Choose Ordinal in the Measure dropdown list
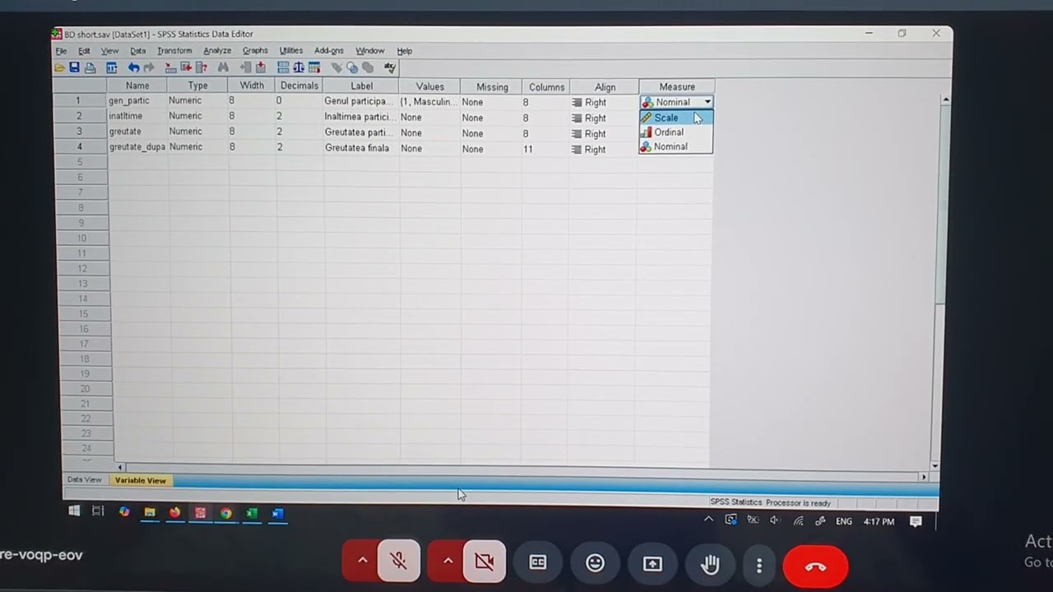Image resolution: width=1053 pixels, height=592 pixels. (675, 132)
